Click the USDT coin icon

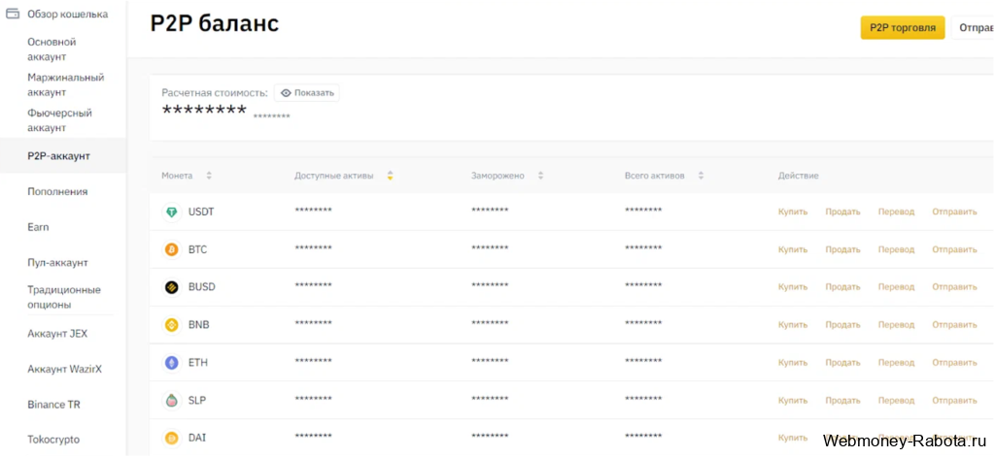[171, 213]
